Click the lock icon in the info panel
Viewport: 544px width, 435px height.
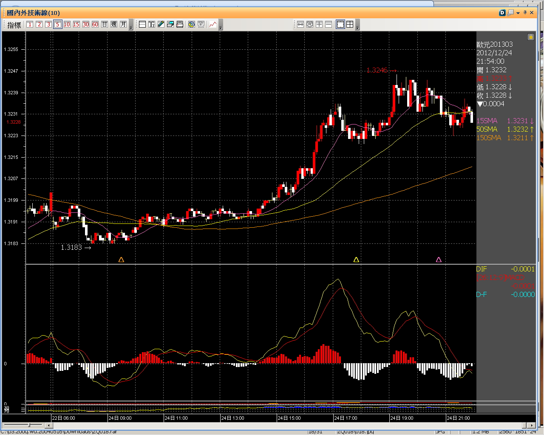tap(531, 37)
